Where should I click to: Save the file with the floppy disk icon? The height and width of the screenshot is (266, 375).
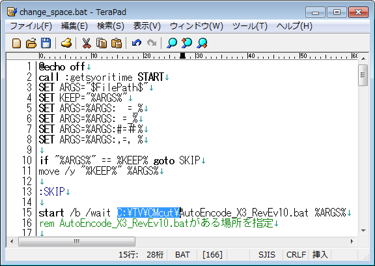tap(46, 43)
